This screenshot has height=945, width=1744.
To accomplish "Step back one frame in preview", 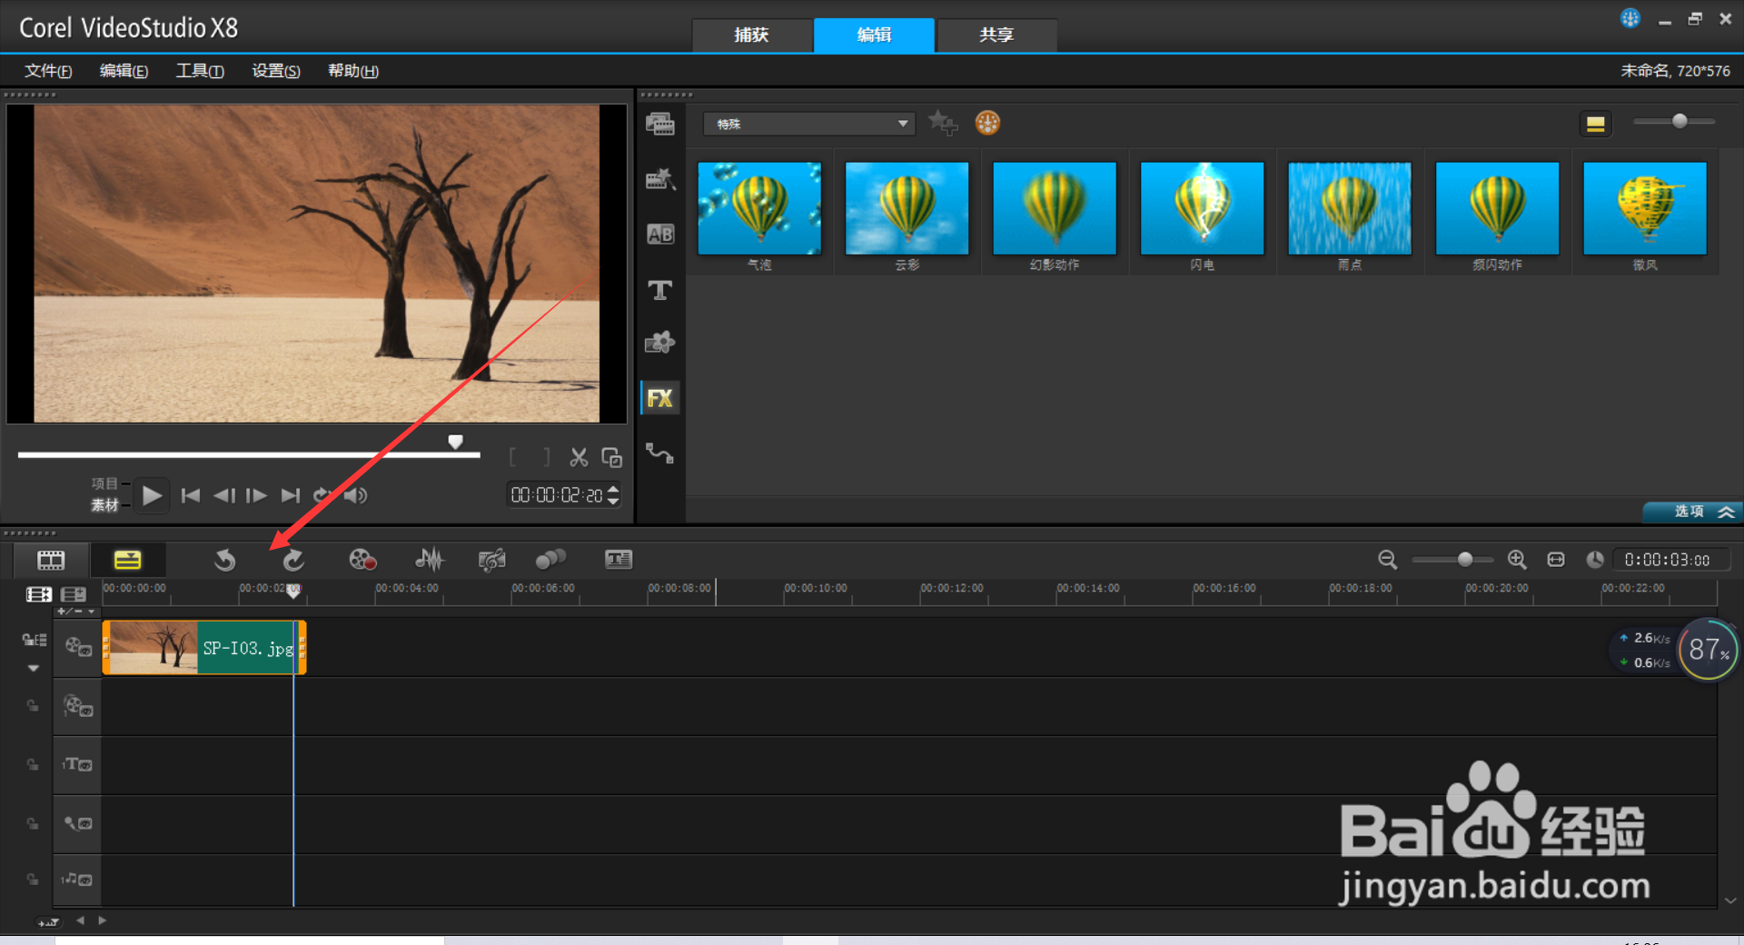I will pos(224,495).
